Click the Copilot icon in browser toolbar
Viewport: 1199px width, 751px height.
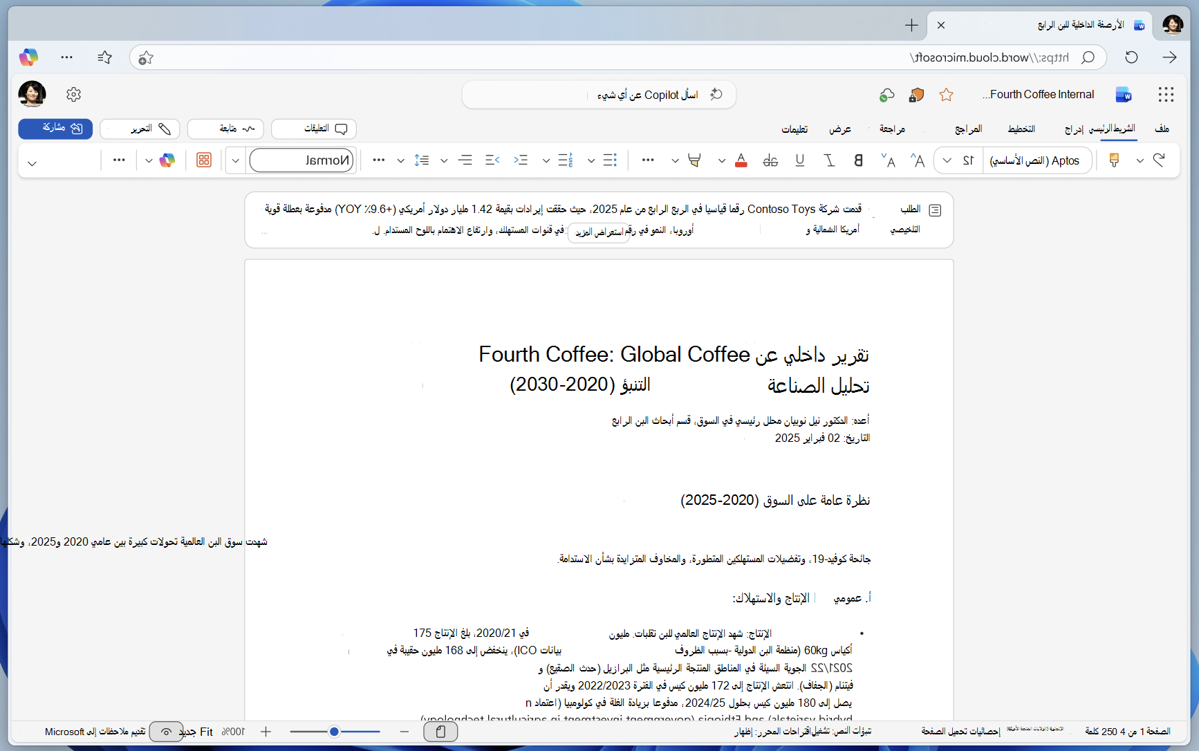pos(28,57)
